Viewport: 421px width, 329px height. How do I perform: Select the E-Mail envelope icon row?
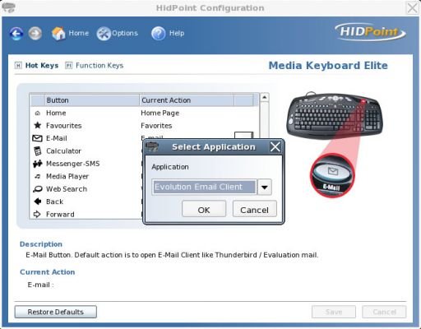tap(86, 138)
